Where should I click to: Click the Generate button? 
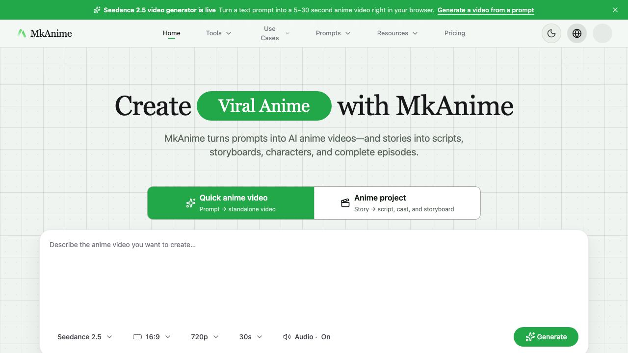546,337
